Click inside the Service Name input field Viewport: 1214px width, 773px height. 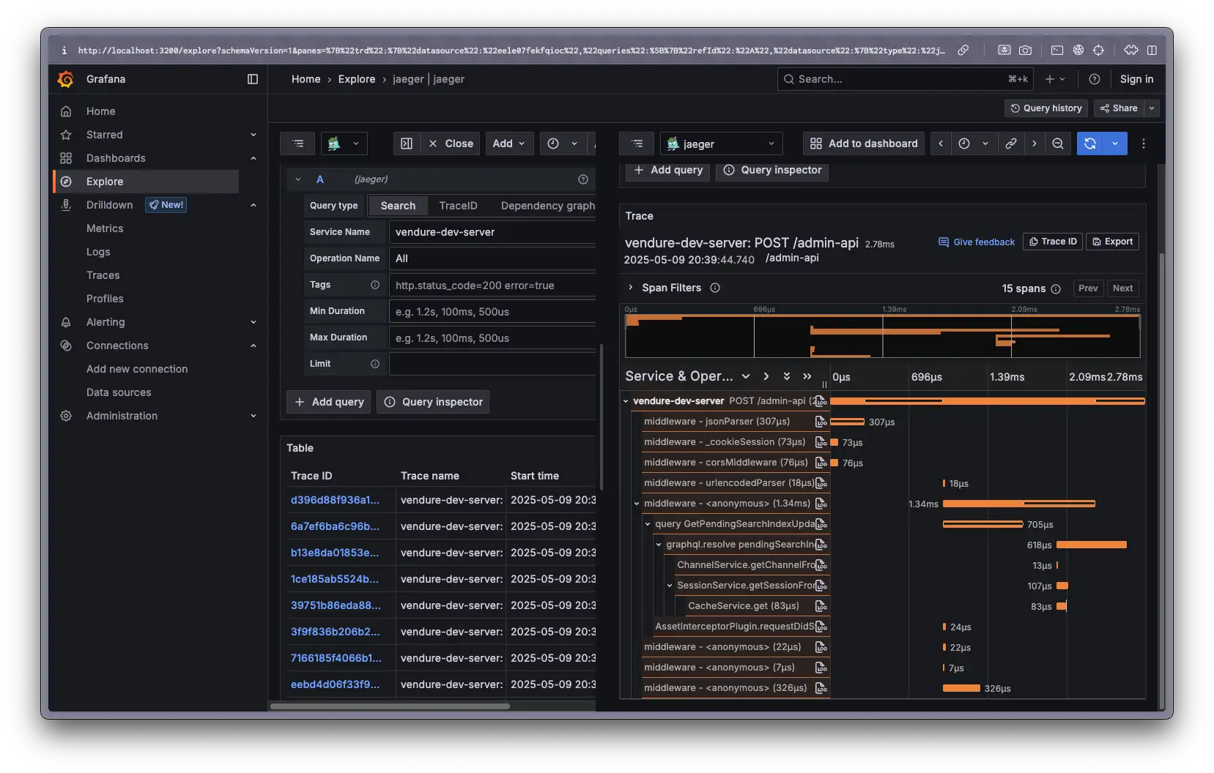[492, 232]
